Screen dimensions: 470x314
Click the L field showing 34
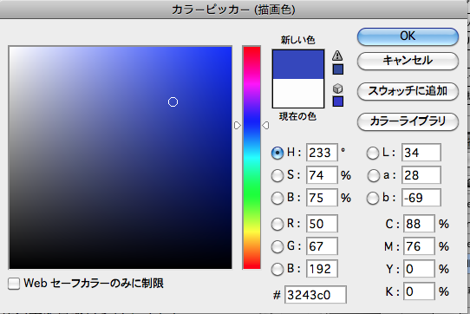pyautogui.click(x=421, y=153)
